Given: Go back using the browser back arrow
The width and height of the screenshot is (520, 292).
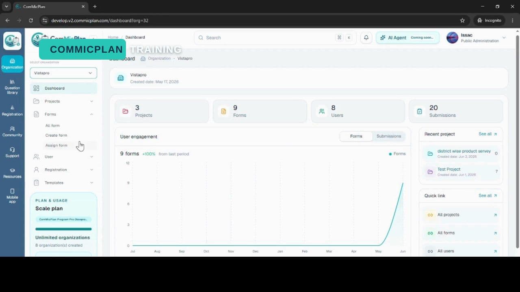Looking at the screenshot, I should 7,20.
